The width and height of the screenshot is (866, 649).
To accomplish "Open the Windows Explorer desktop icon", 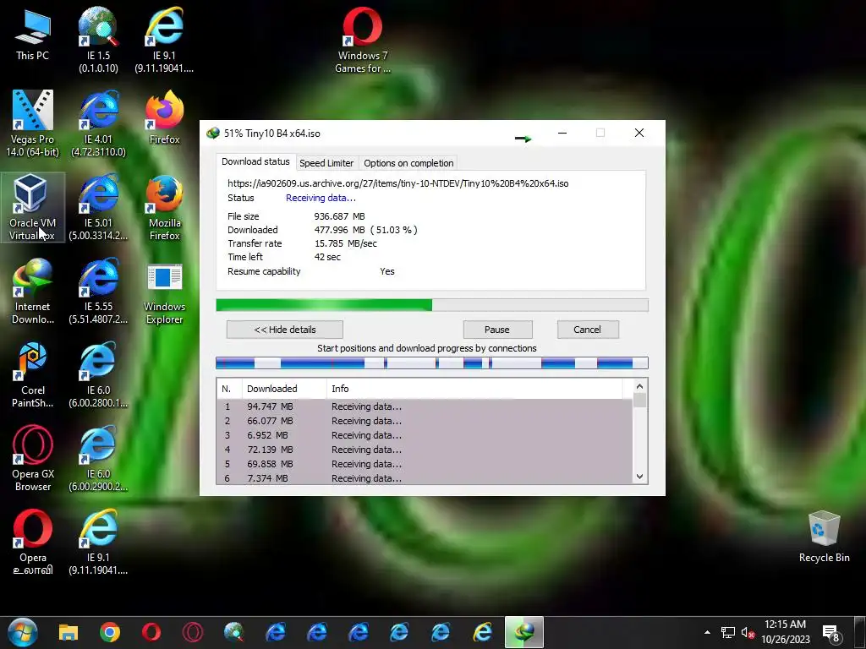I will point(165,292).
